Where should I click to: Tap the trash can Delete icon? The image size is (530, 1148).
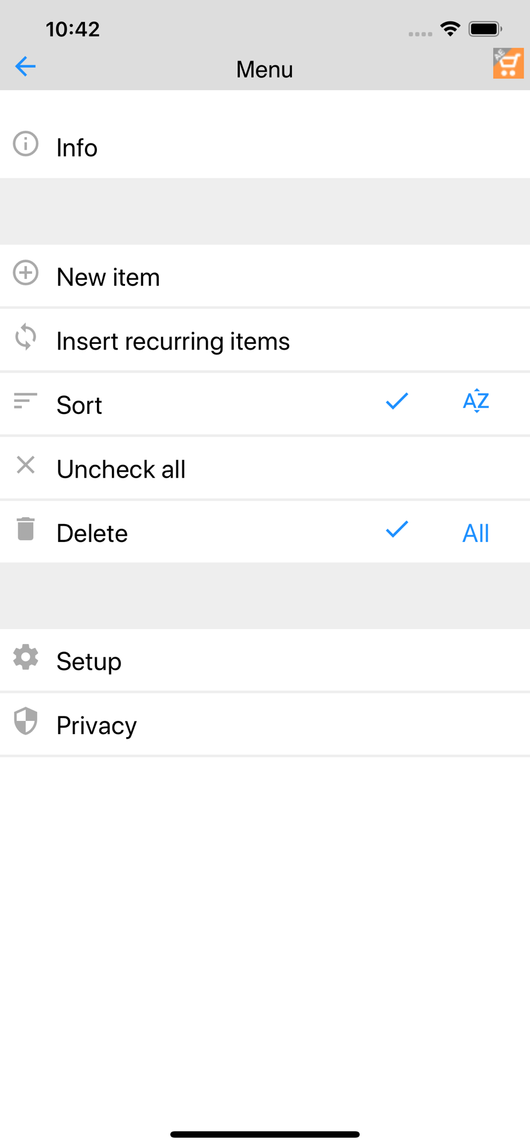tap(26, 529)
